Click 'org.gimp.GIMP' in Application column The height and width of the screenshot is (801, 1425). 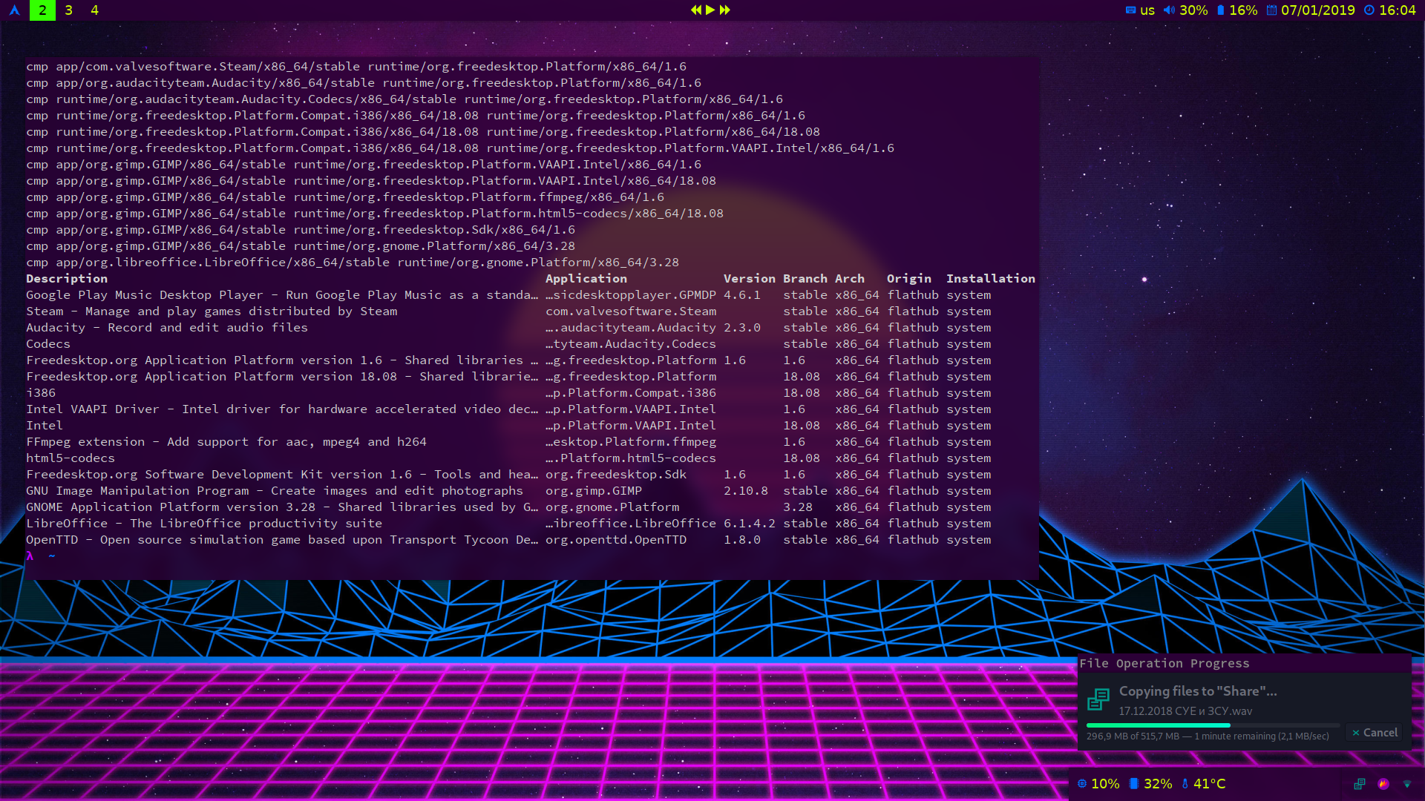594,491
